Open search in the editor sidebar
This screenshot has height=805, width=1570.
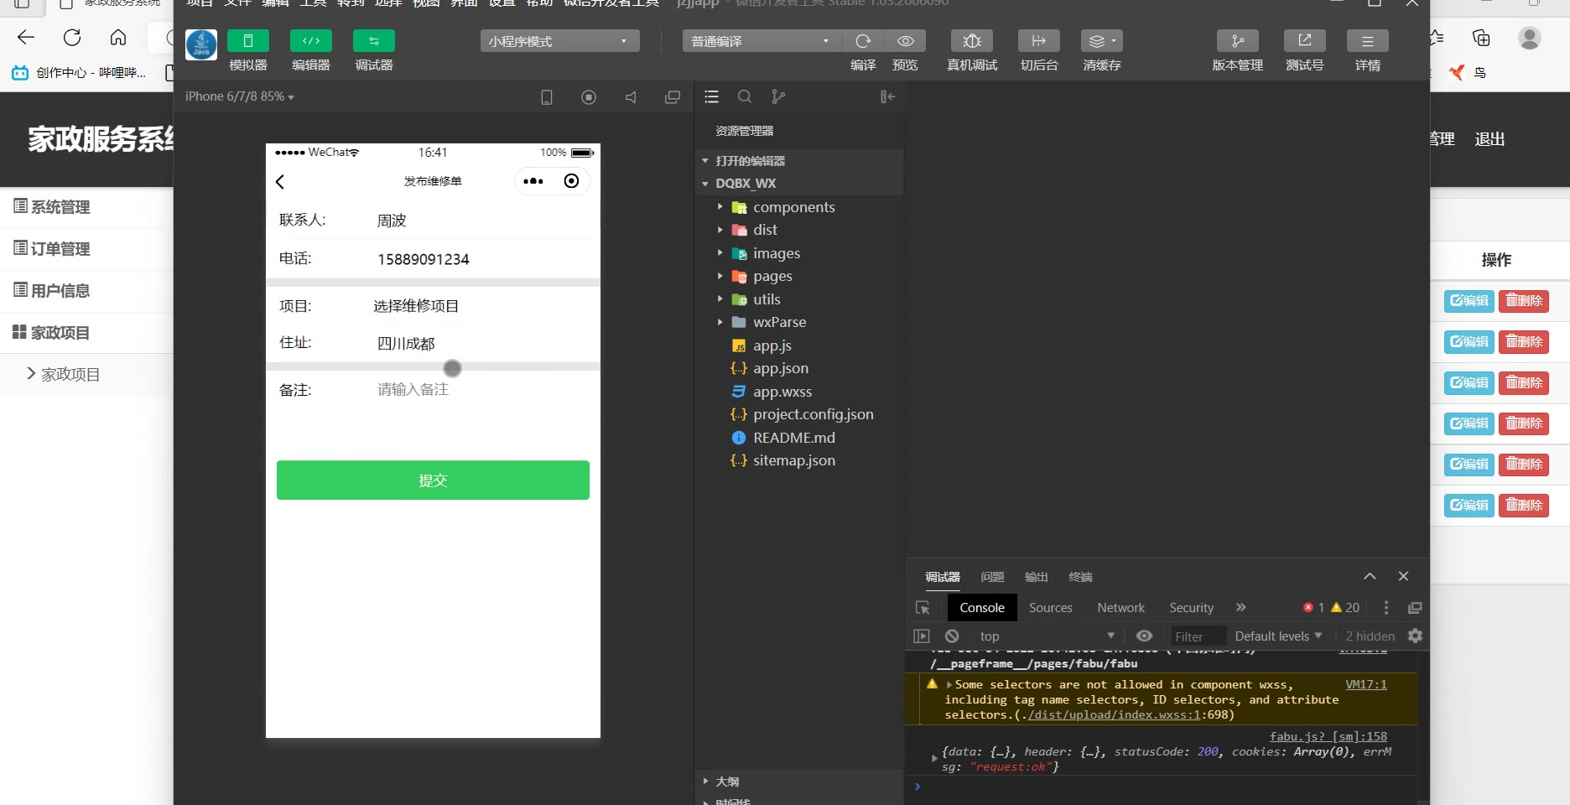[745, 97]
